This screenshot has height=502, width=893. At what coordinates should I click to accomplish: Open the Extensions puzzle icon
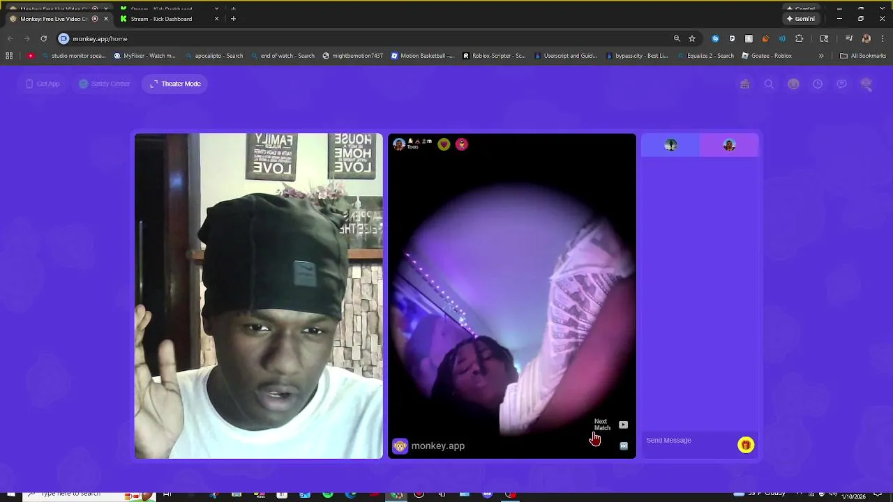[x=800, y=39]
